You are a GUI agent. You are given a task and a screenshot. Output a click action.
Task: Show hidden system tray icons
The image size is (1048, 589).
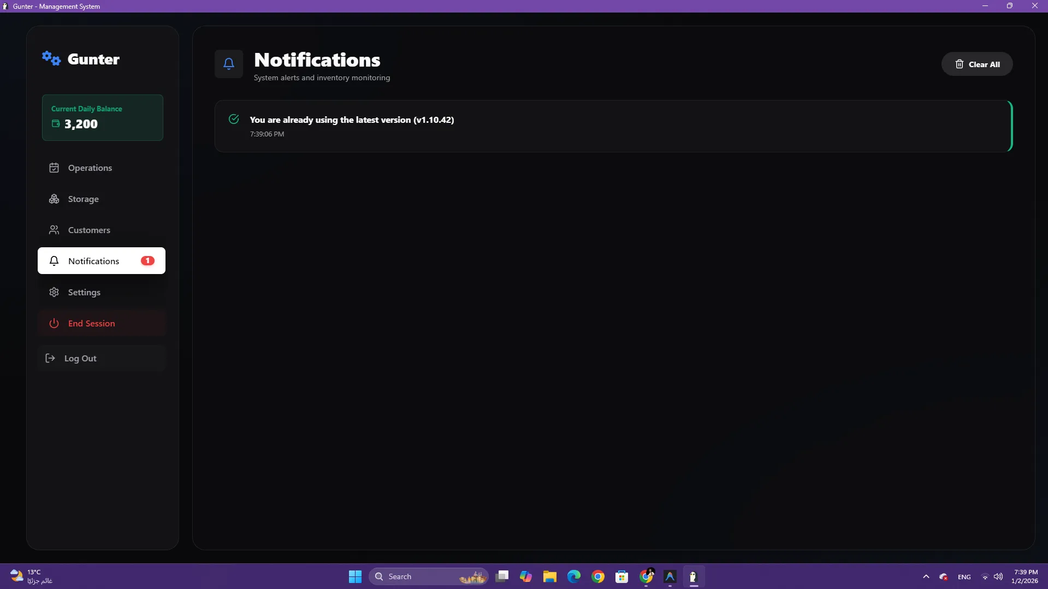tap(926, 576)
